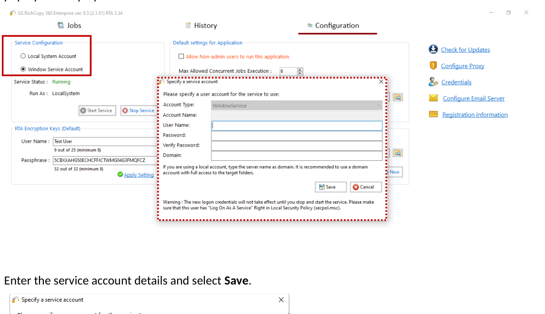Click the lower browse folder icon behind dialog

pos(398,153)
